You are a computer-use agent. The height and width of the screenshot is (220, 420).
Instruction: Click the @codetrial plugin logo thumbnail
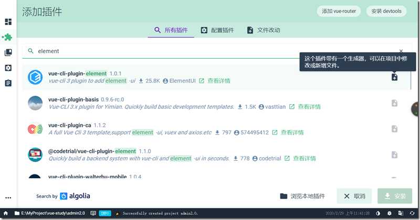click(35, 155)
